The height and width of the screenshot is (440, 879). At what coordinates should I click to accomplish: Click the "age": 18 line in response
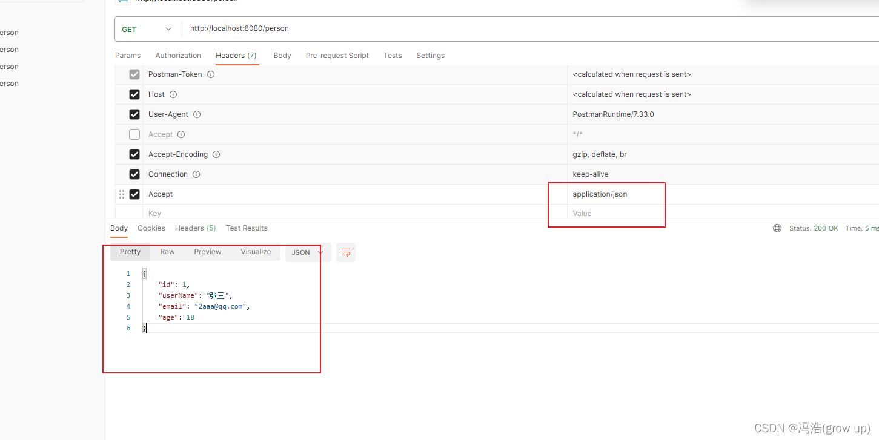point(176,317)
